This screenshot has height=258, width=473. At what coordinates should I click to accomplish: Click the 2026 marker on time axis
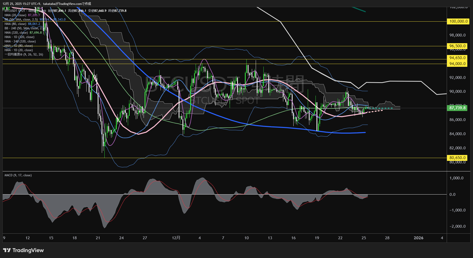click(418, 238)
